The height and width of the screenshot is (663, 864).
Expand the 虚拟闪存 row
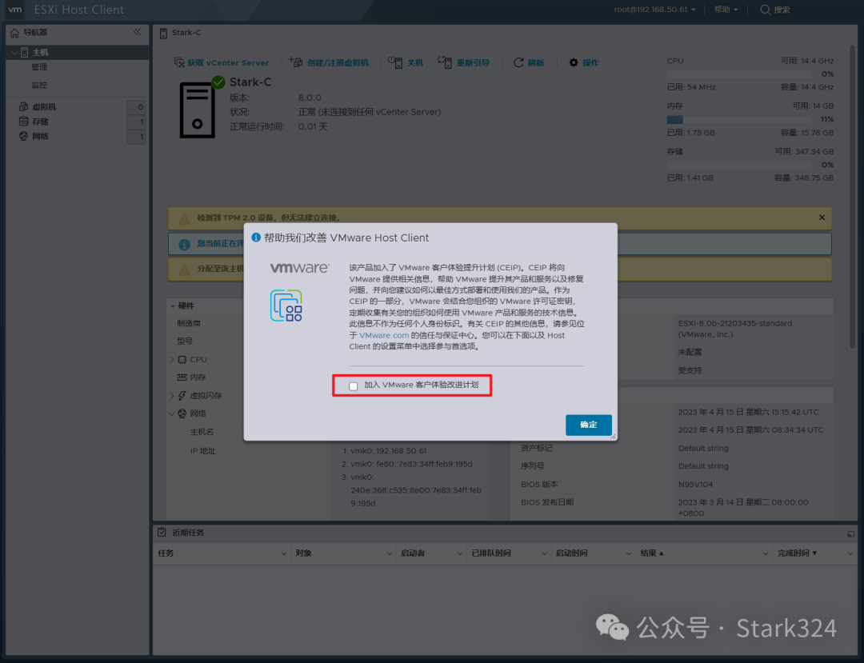(x=172, y=395)
